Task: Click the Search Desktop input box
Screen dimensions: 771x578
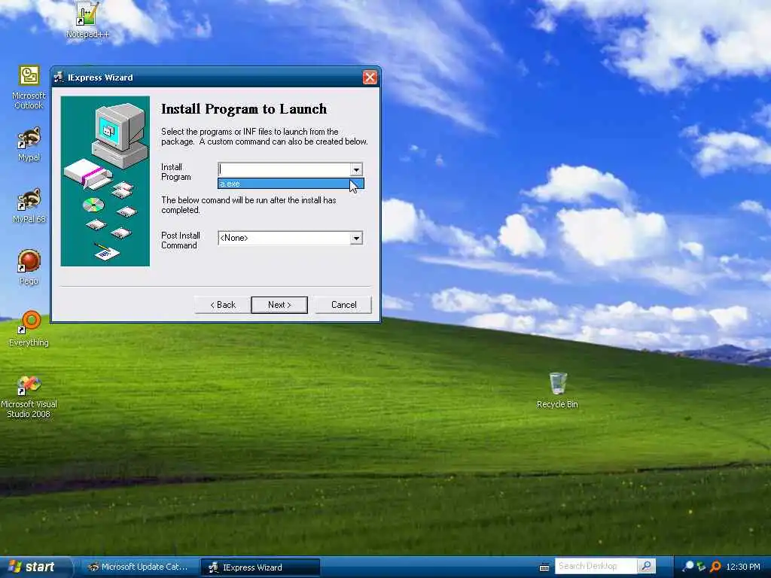Action: coord(596,567)
